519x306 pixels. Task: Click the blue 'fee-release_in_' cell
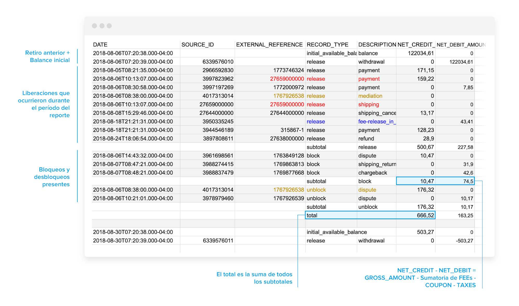coord(376,122)
